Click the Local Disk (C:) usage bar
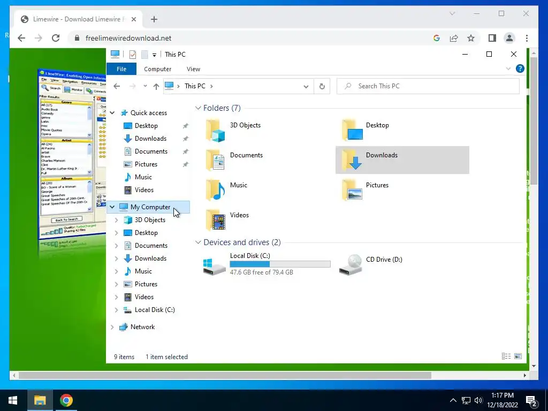Image resolution: width=548 pixels, height=411 pixels. pos(280,264)
